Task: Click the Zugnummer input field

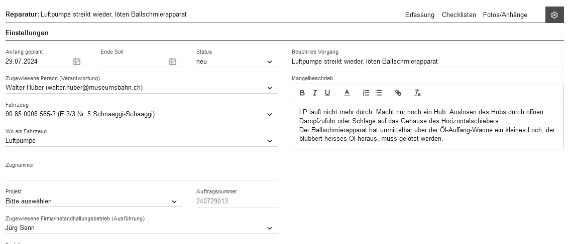Action: [141, 174]
